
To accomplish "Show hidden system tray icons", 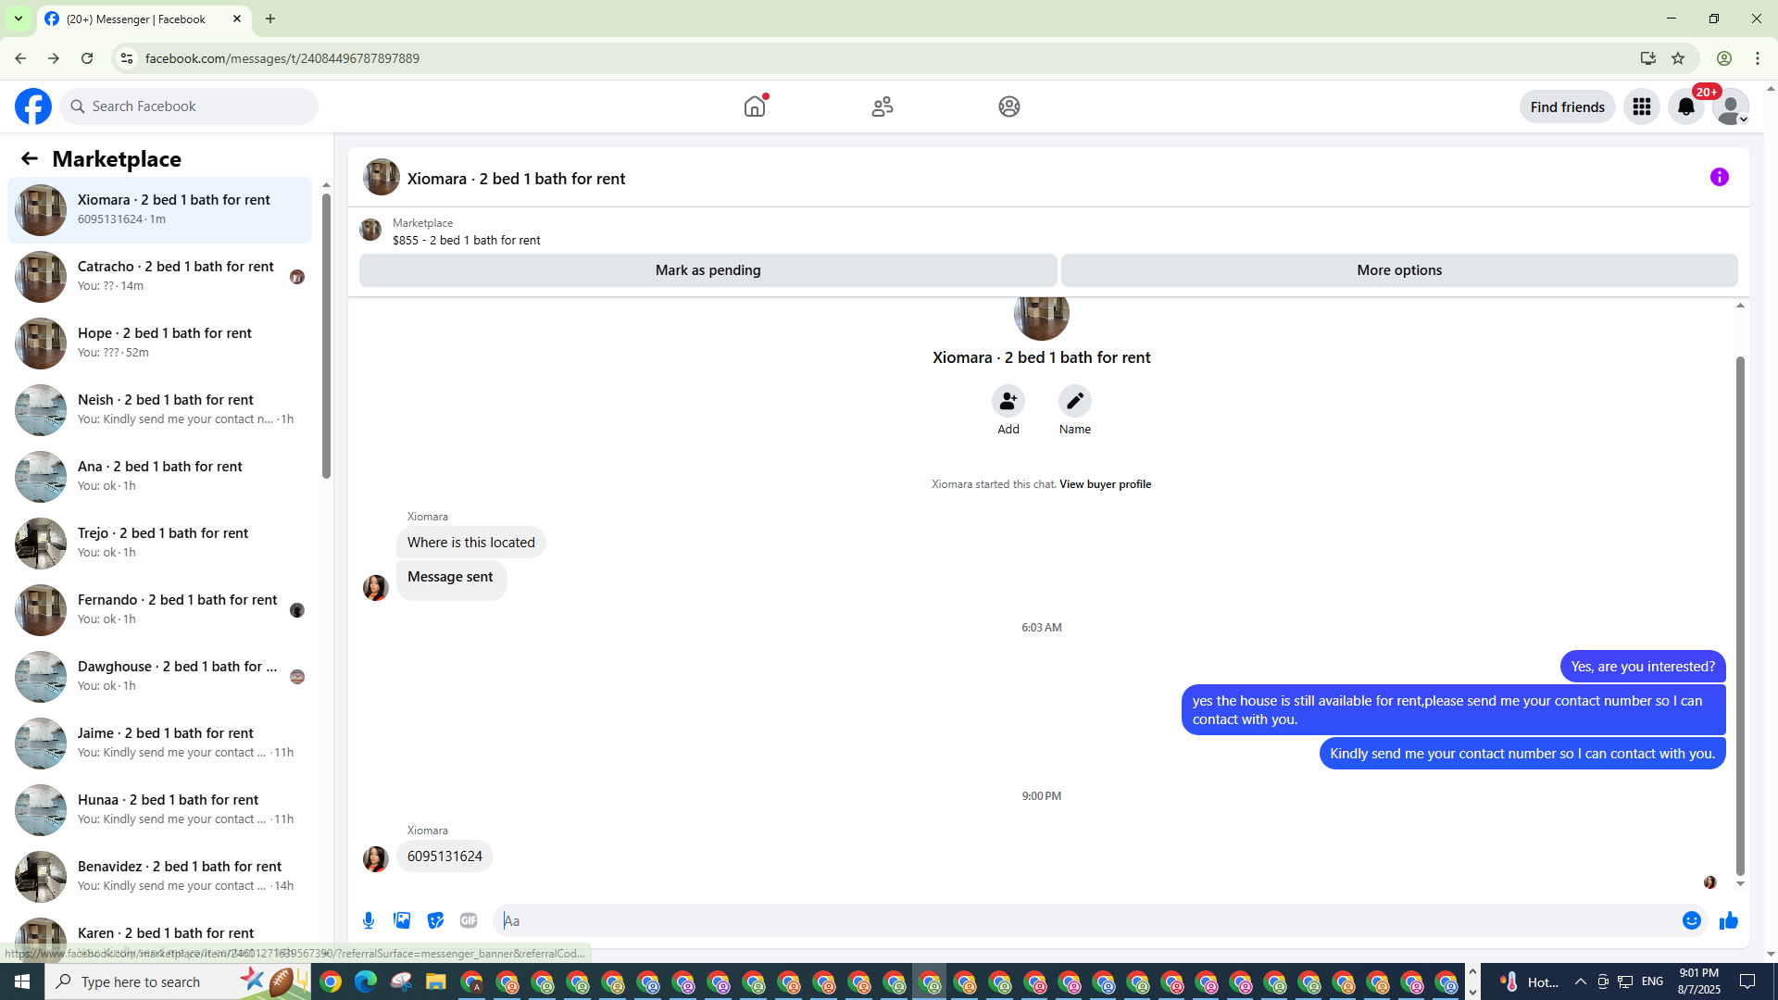I will (1580, 981).
